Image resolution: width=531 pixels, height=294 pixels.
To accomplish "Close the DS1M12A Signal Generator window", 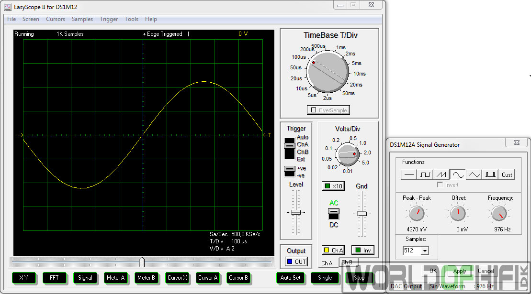I will point(517,142).
